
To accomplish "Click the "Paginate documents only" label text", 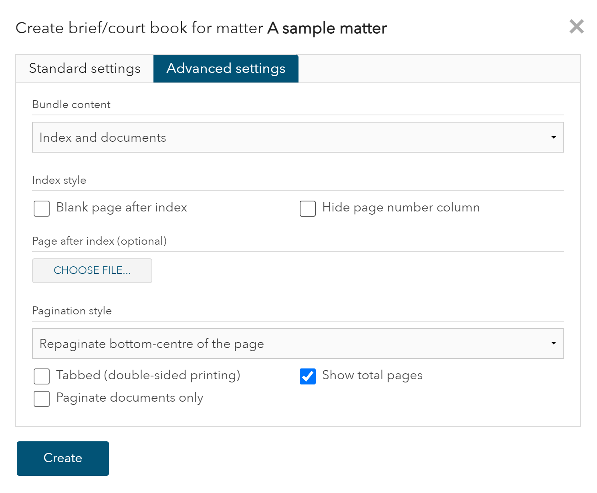I will (129, 398).
